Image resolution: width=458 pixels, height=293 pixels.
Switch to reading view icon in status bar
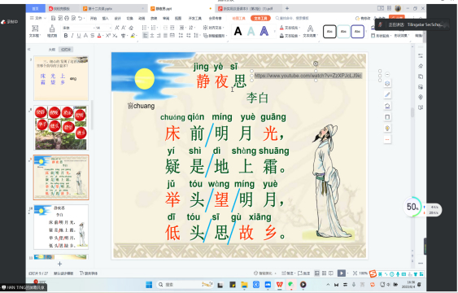pyautogui.click(x=330, y=273)
